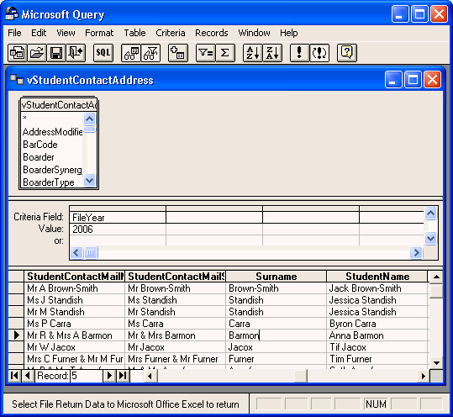
Task: Go to next record button
Action: (110, 376)
